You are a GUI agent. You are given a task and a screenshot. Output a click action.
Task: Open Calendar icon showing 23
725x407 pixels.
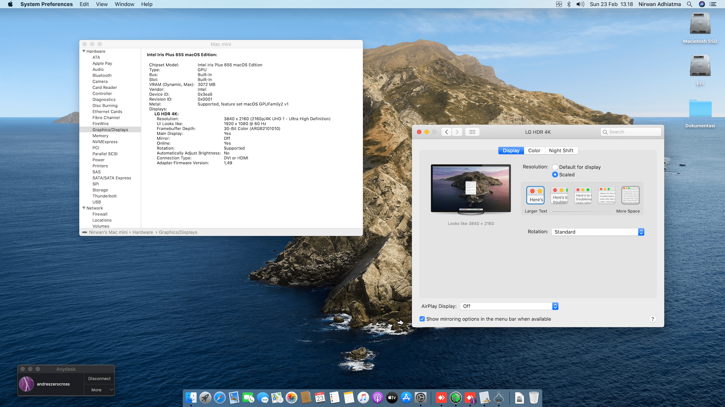320,398
